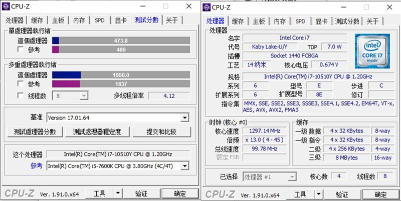The width and height of the screenshot is (401, 201).
Task: Enable the 參考 checkbox under multi thread
Action: point(21,83)
